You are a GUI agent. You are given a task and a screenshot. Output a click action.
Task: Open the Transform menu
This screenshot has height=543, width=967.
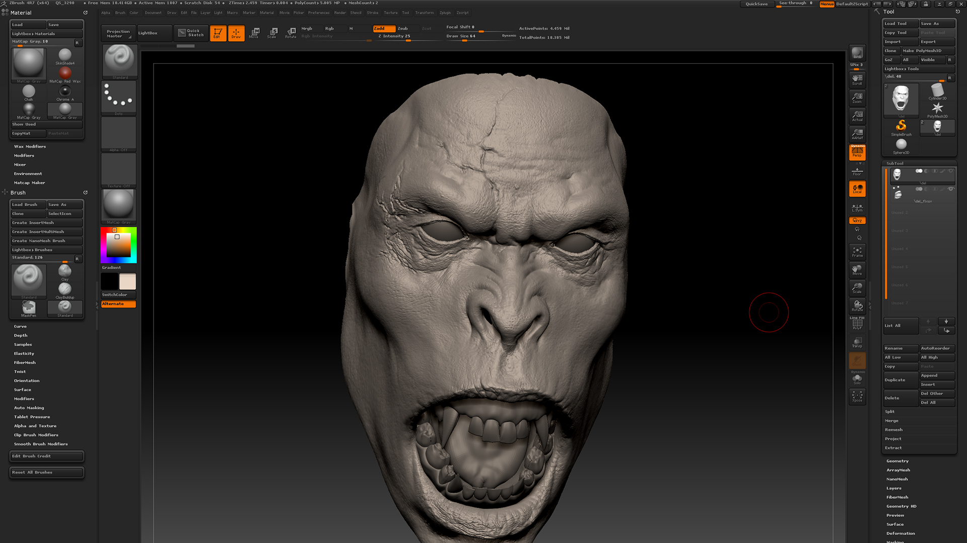pyautogui.click(x=425, y=13)
